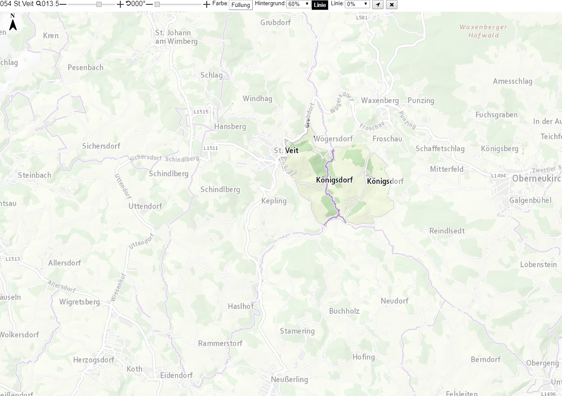Click the 054 St.Veit title text
Image resolution: width=562 pixels, height=396 pixels.
click(x=17, y=4)
